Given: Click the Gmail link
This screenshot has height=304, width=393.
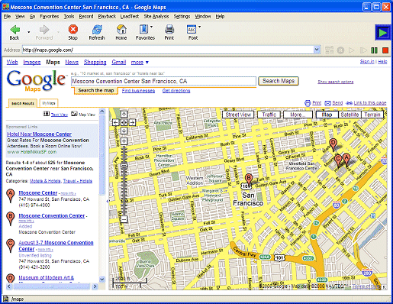Looking at the screenshot, I should pyautogui.click(x=119, y=63).
